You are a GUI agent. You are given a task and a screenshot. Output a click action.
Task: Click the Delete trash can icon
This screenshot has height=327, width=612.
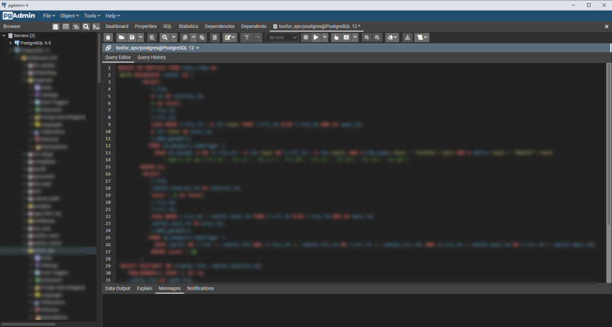pyautogui.click(x=214, y=37)
